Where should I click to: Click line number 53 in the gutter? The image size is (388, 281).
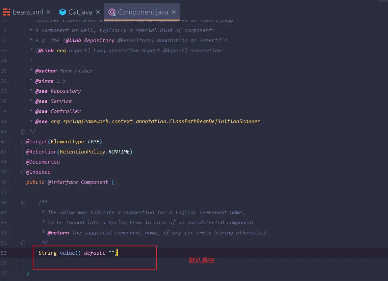click(x=4, y=253)
